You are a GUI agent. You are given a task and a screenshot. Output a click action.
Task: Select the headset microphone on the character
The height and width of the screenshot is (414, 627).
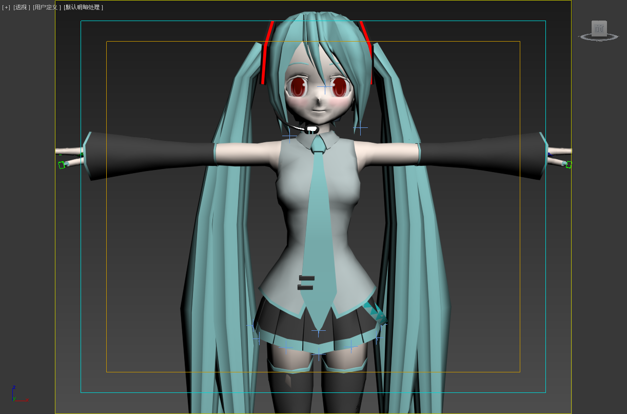pyautogui.click(x=311, y=129)
